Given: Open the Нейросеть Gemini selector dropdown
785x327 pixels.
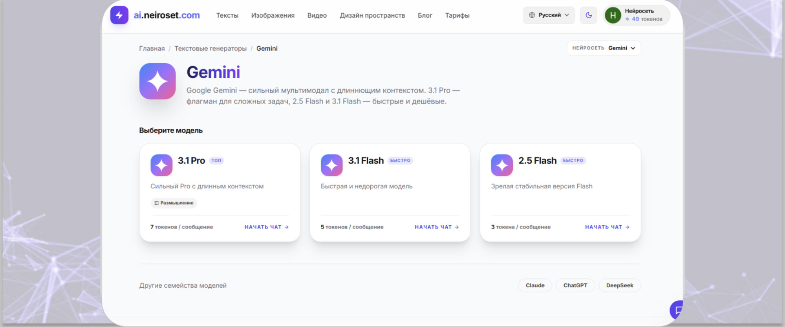Looking at the screenshot, I should coord(604,48).
